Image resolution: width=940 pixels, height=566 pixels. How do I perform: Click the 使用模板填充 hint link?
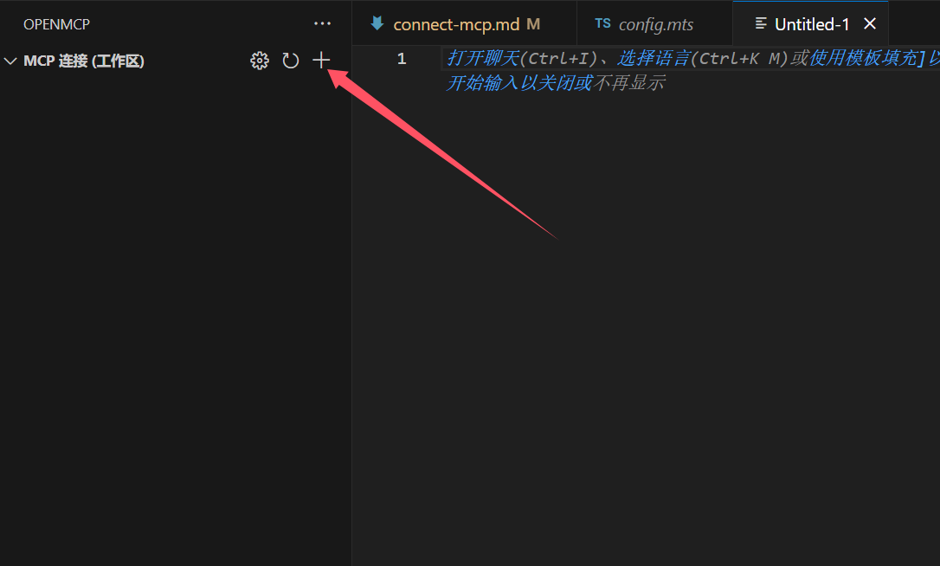coord(863,58)
